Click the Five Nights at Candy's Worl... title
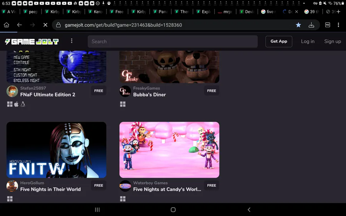This screenshot has width=346, height=216. coord(167,189)
